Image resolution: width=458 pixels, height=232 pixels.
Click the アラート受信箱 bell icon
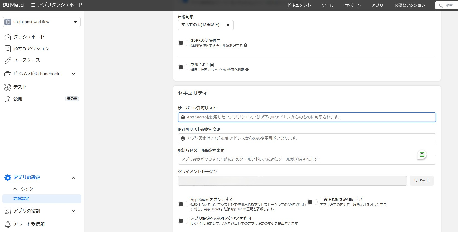click(8, 224)
